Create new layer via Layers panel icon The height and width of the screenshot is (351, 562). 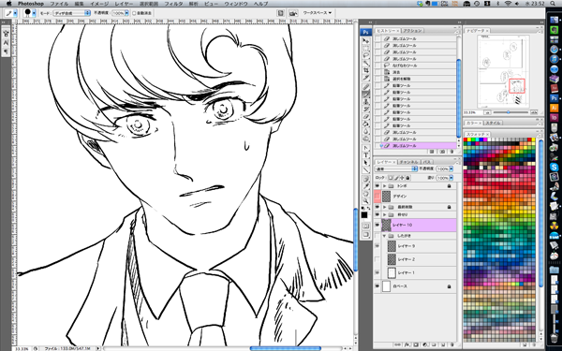[443, 344]
